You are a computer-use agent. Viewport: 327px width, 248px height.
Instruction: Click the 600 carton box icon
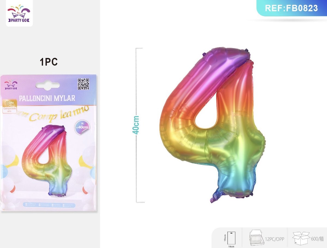[x=301, y=238]
